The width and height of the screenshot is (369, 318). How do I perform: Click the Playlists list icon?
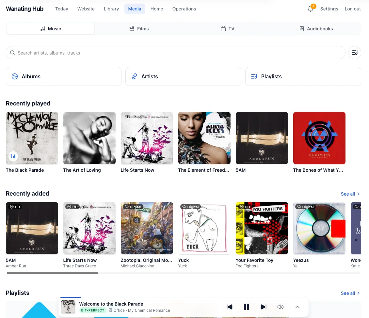click(254, 76)
